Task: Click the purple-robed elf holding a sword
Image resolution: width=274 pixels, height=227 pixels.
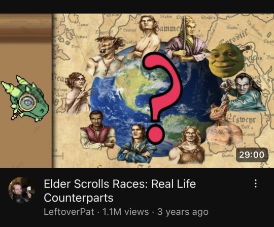Action: (x=186, y=39)
